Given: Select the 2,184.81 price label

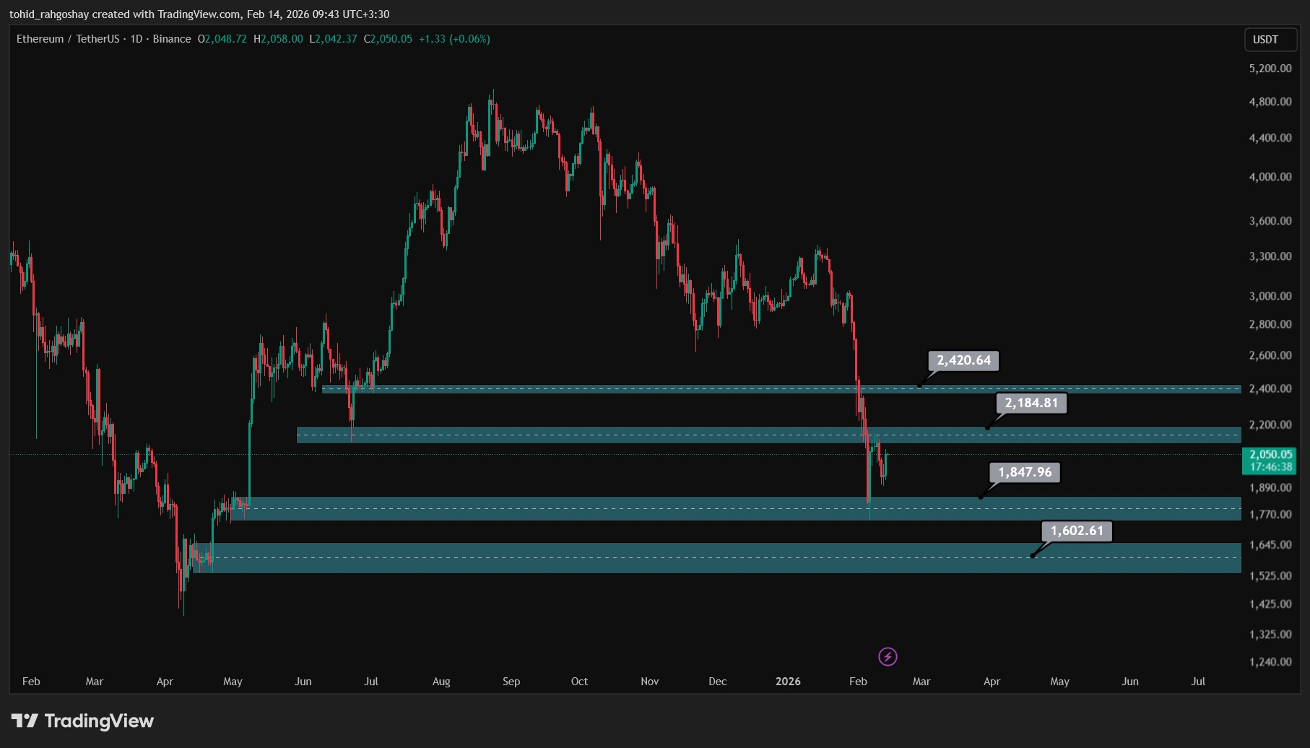Looking at the screenshot, I should pyautogui.click(x=1031, y=403).
